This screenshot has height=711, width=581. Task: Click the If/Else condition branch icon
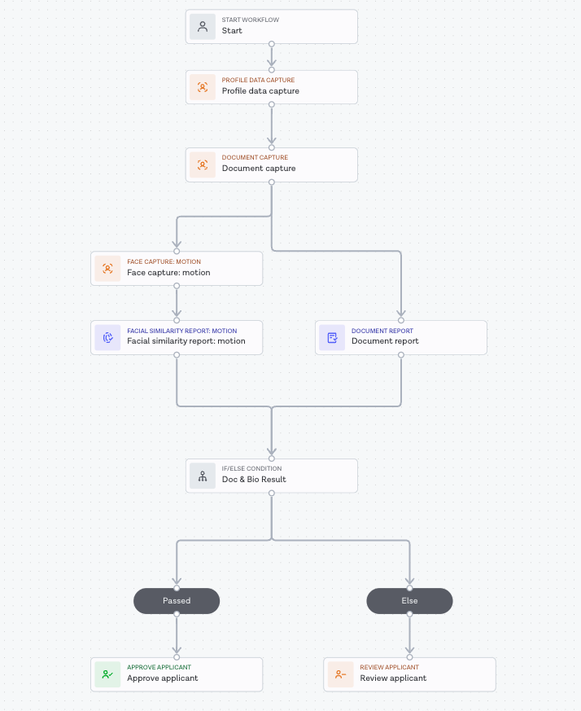coord(203,476)
